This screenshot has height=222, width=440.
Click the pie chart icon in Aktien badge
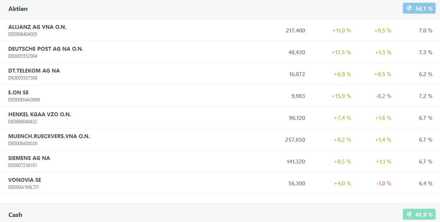coord(409,8)
